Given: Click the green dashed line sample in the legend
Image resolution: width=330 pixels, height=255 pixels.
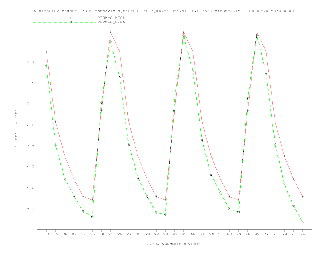Looking at the screenshot, I should tap(65, 22).
